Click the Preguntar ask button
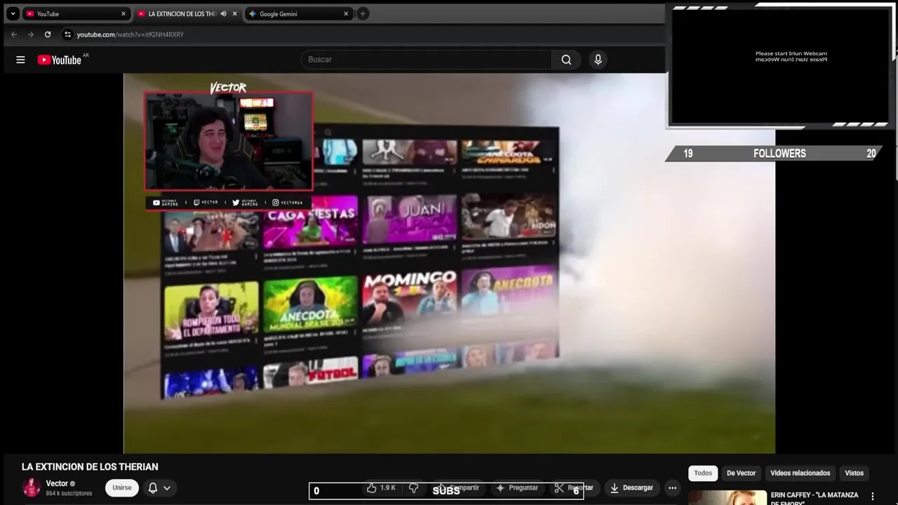 click(517, 487)
